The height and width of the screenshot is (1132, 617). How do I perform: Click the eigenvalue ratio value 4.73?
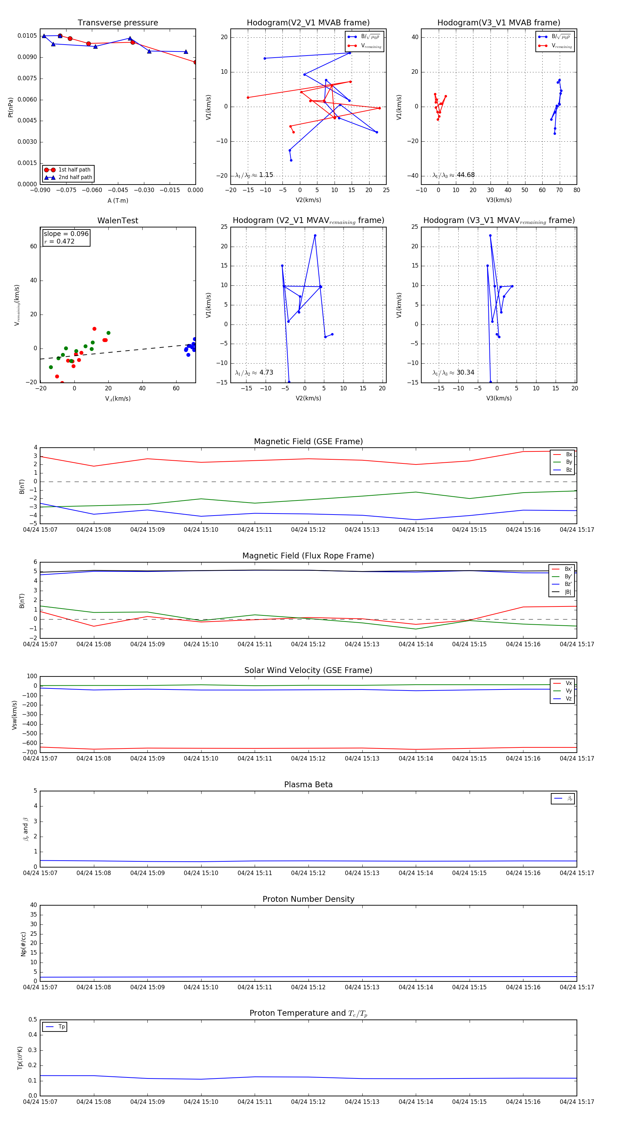(266, 372)
